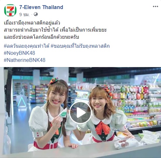Click the second line of the post caption
The image size is (161, 158).
tap(55, 30)
